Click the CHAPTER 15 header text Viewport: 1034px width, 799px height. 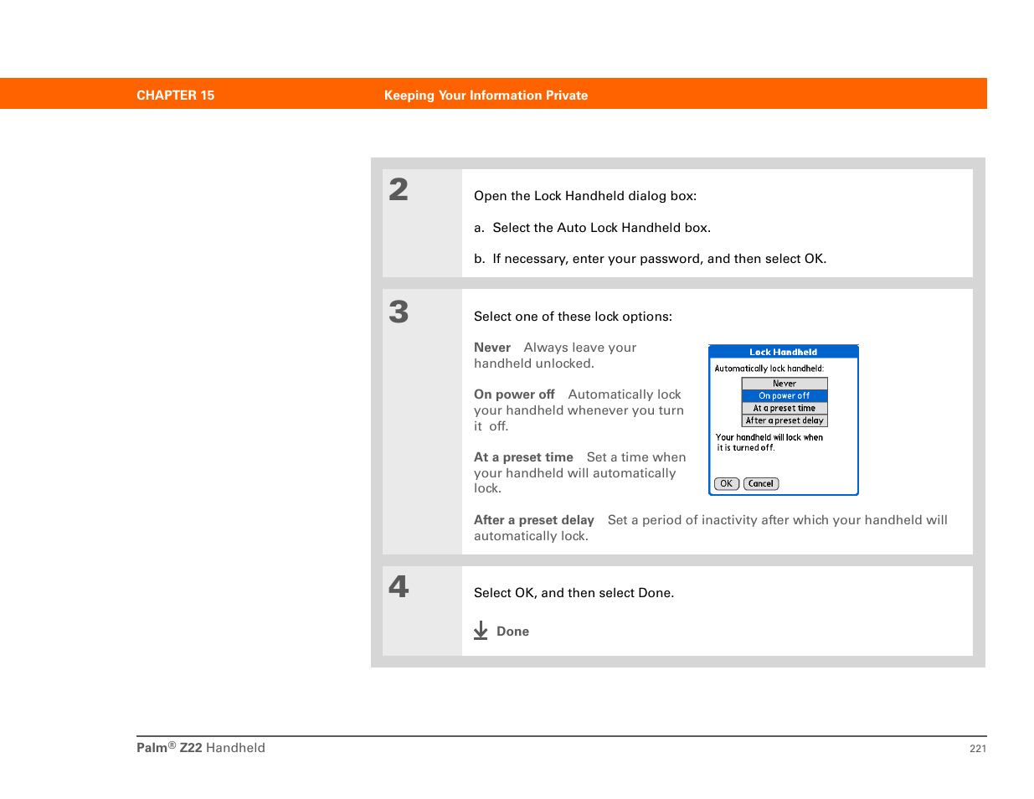pyautogui.click(x=176, y=95)
